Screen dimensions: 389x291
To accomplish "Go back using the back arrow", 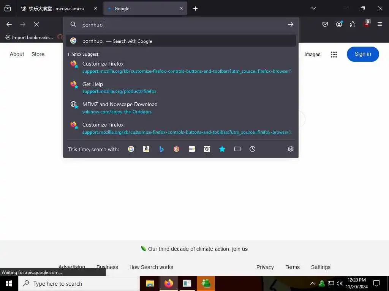I will coord(9,24).
